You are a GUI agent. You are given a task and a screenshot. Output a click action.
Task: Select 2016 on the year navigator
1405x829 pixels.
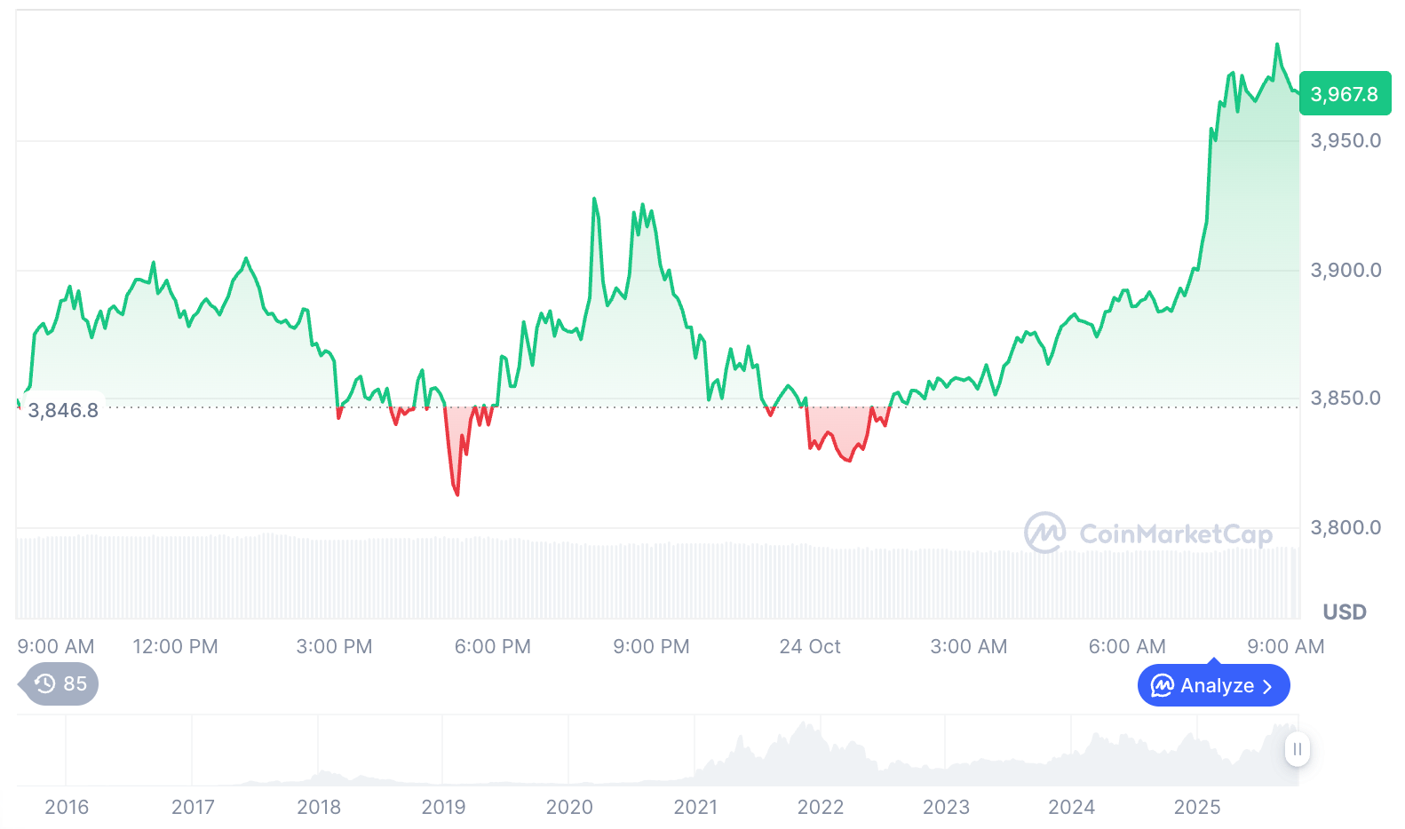pos(67,807)
